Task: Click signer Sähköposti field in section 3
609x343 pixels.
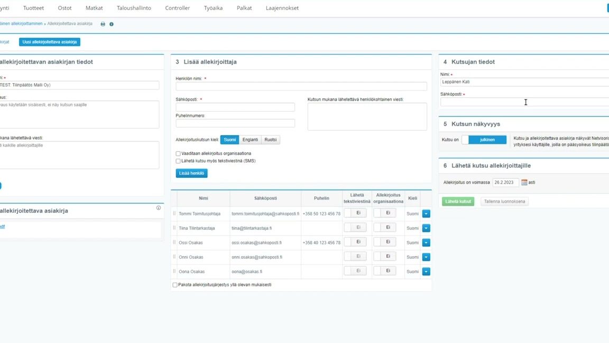Action: [x=235, y=107]
